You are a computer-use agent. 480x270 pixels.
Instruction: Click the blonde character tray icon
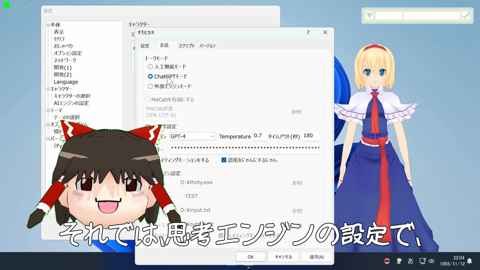click(x=399, y=261)
